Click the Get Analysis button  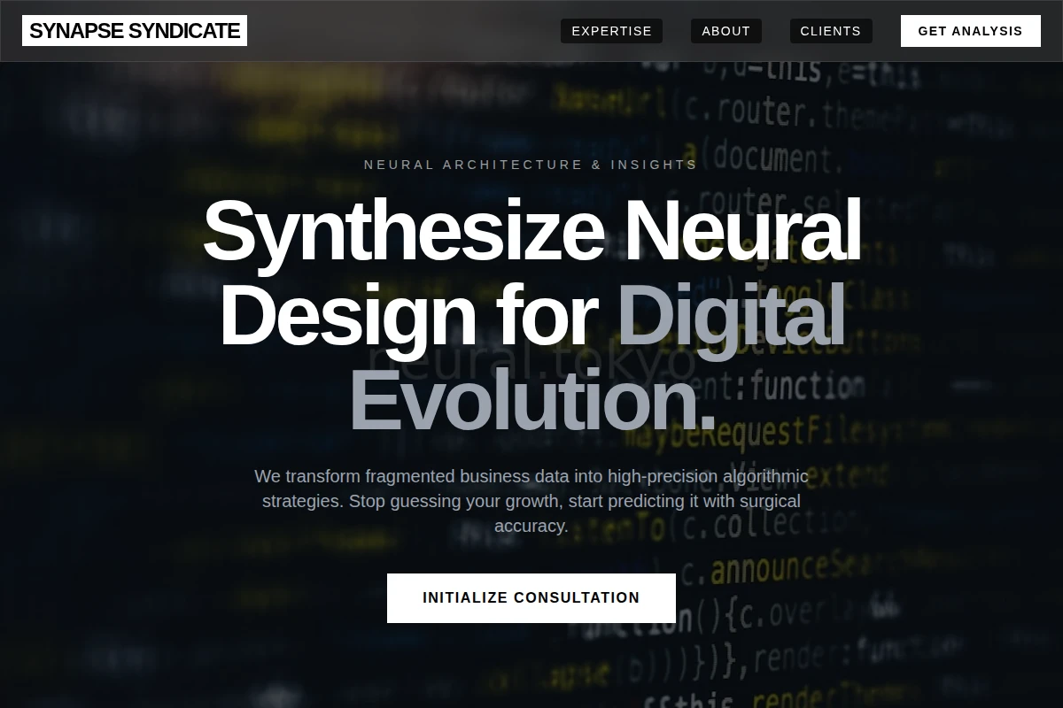click(971, 31)
